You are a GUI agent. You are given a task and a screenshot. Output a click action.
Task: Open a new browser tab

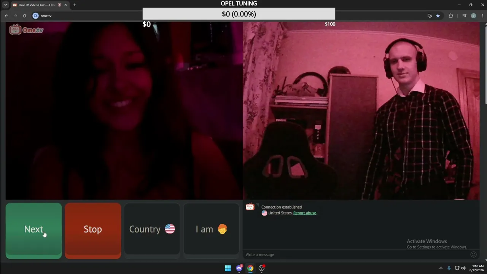tap(75, 5)
